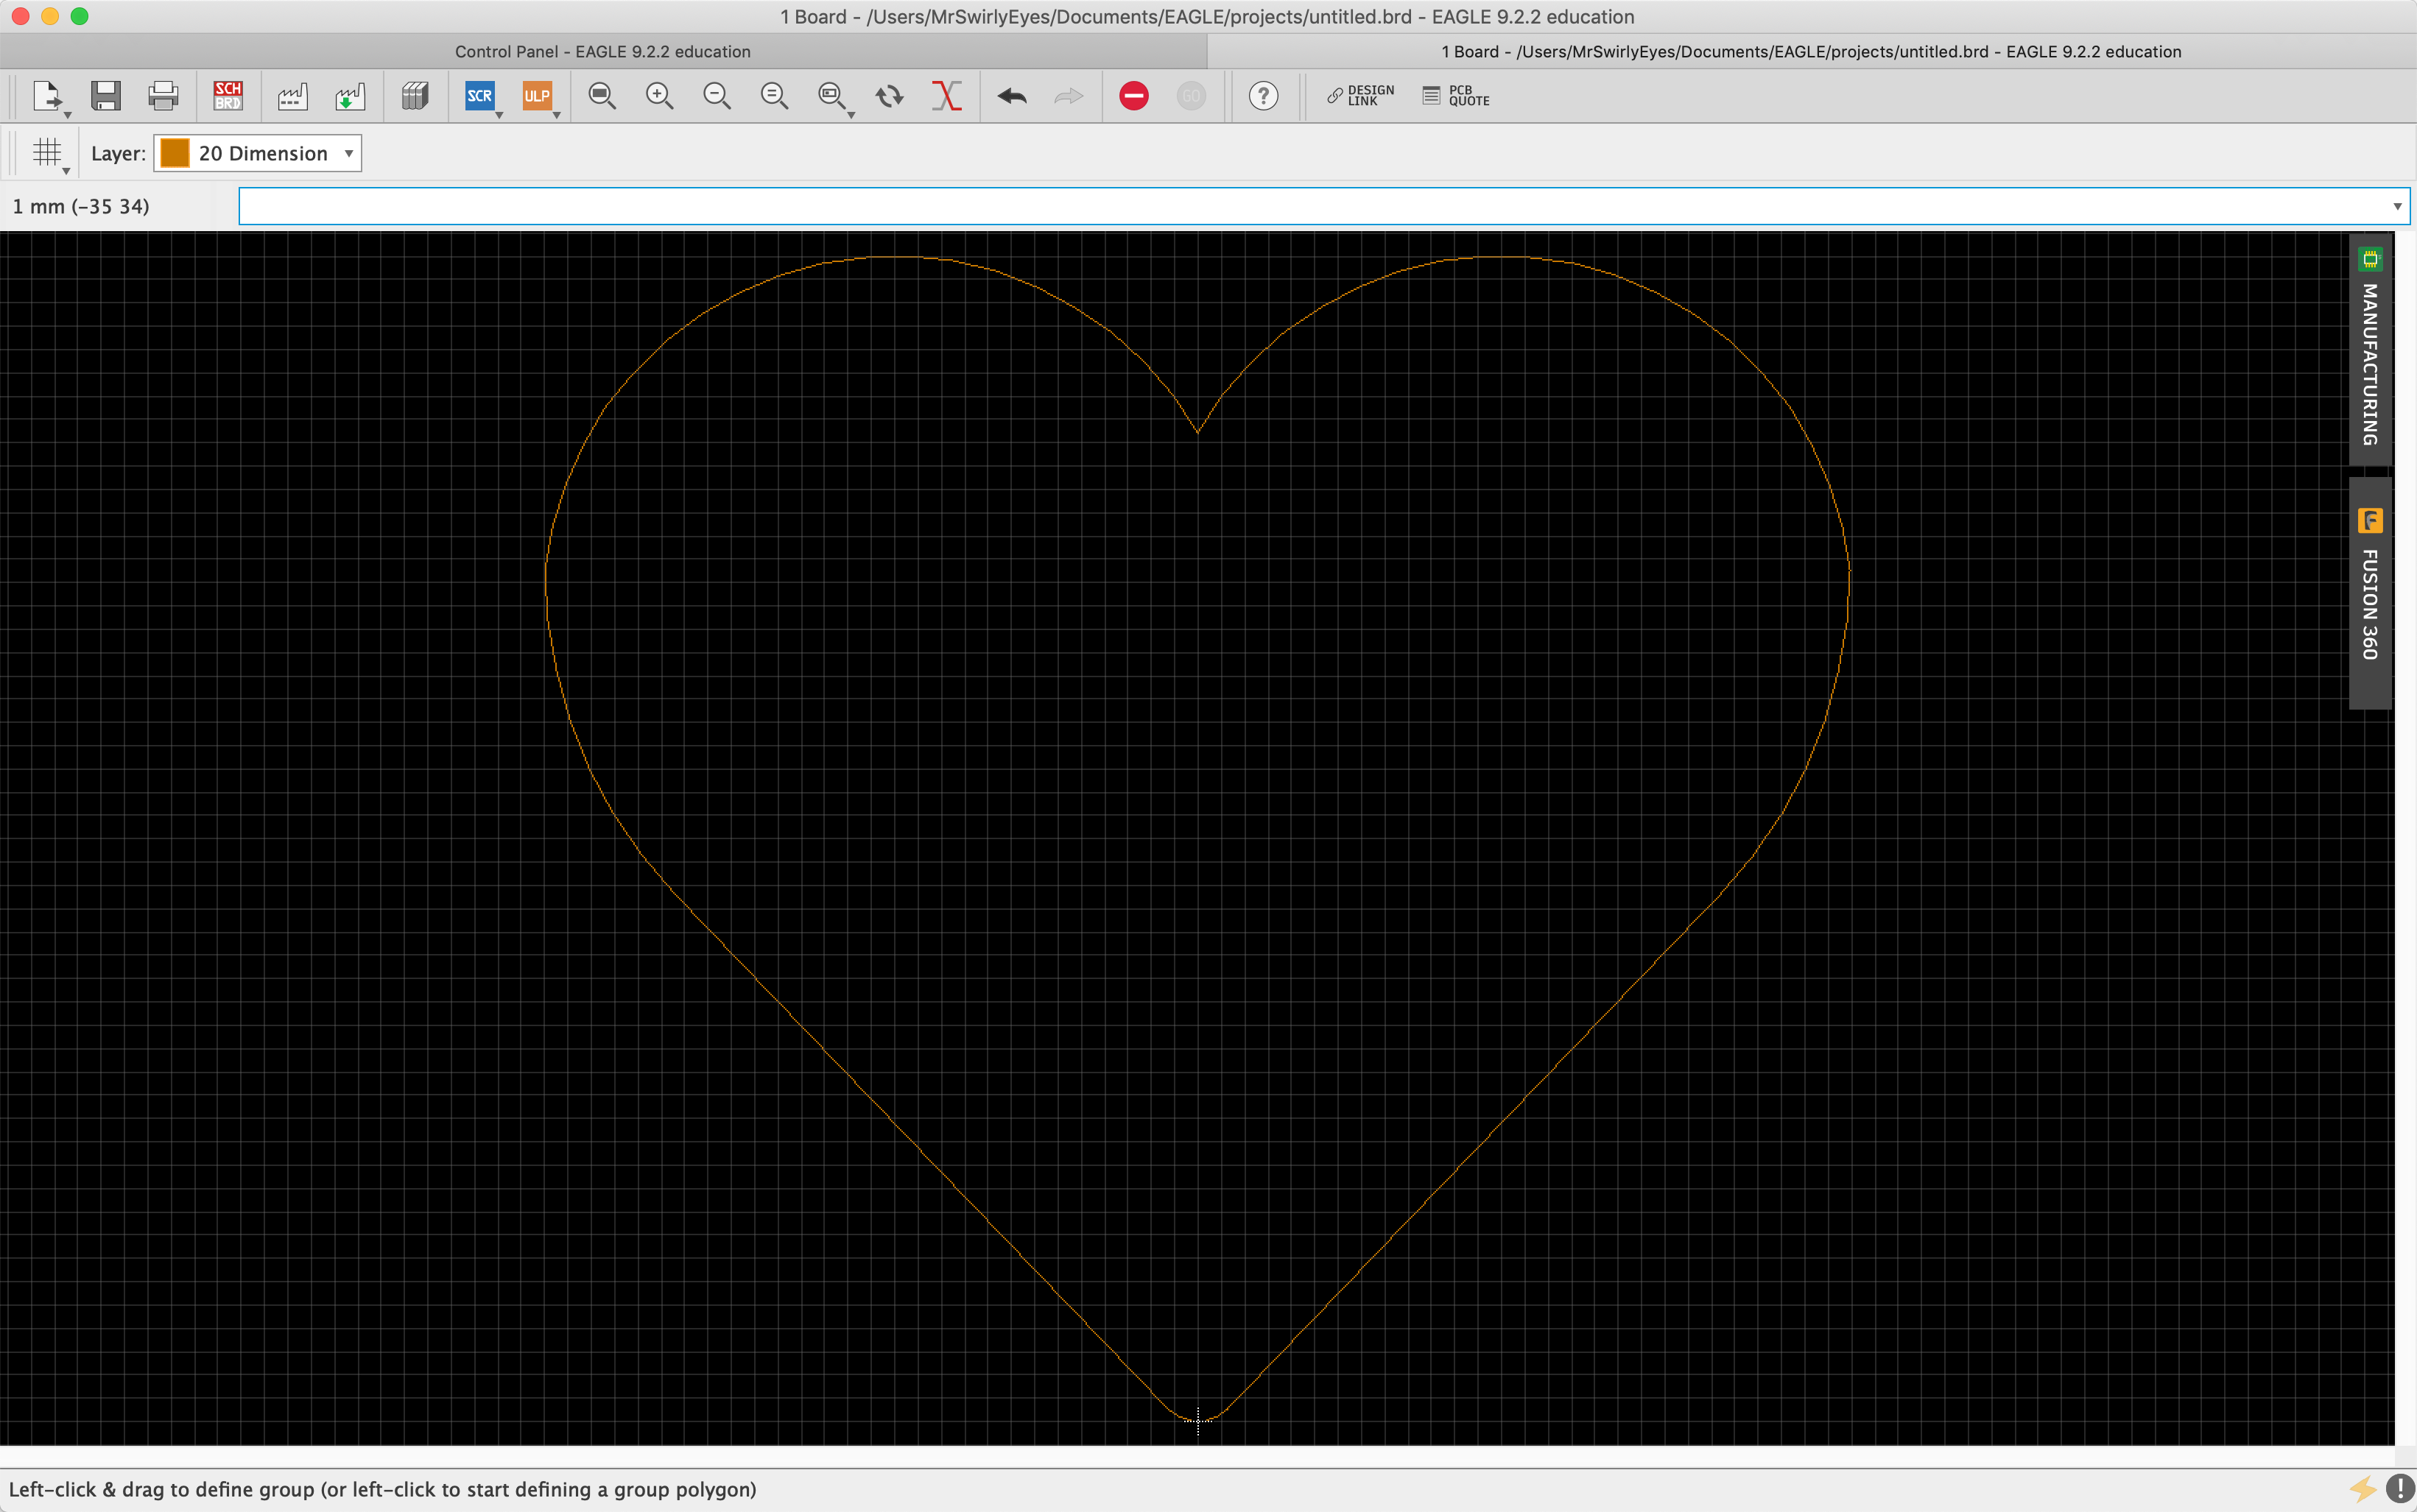The height and width of the screenshot is (1512, 2417).
Task: Click the Zoom in magnifier
Action: 659,96
